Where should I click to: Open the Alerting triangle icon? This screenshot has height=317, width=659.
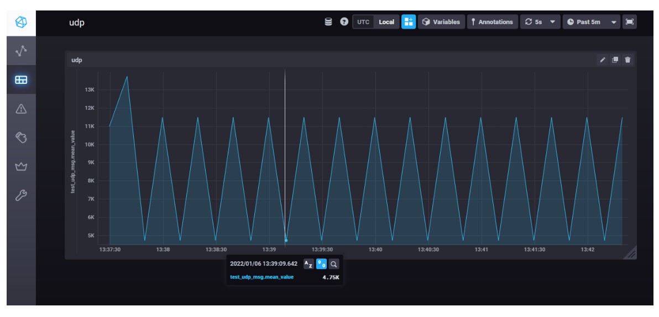tap(21, 109)
